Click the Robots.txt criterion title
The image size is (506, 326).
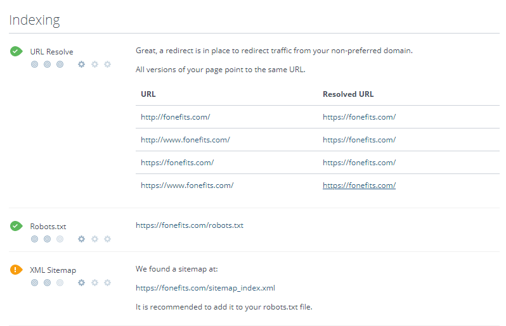[48, 227]
